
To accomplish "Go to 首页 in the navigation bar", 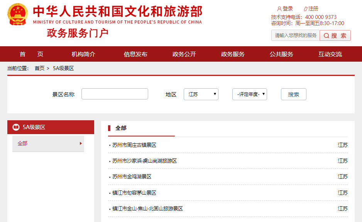I will (x=31, y=54).
